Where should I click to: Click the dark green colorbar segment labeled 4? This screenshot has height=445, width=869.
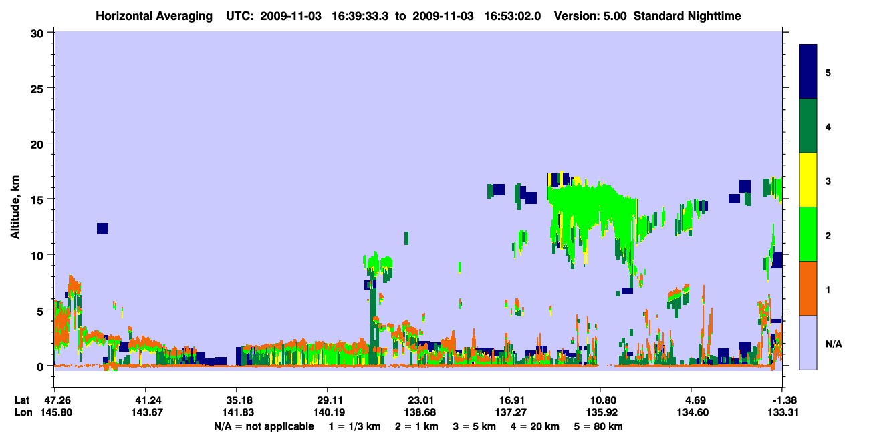pyautogui.click(x=808, y=126)
